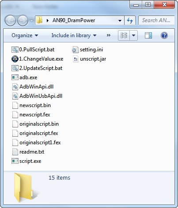Select the 1.ChangeValue.exe AutoIt icon

point(15,59)
